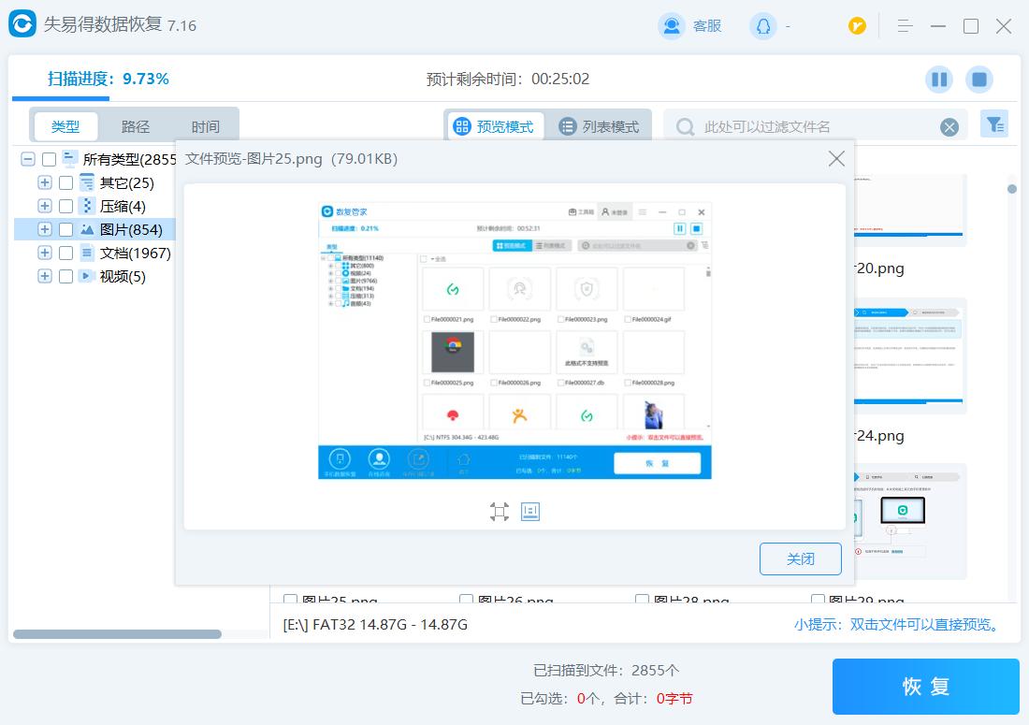Click the 恢复 recover button
Viewport: 1029px width, 725px height.
(x=925, y=687)
